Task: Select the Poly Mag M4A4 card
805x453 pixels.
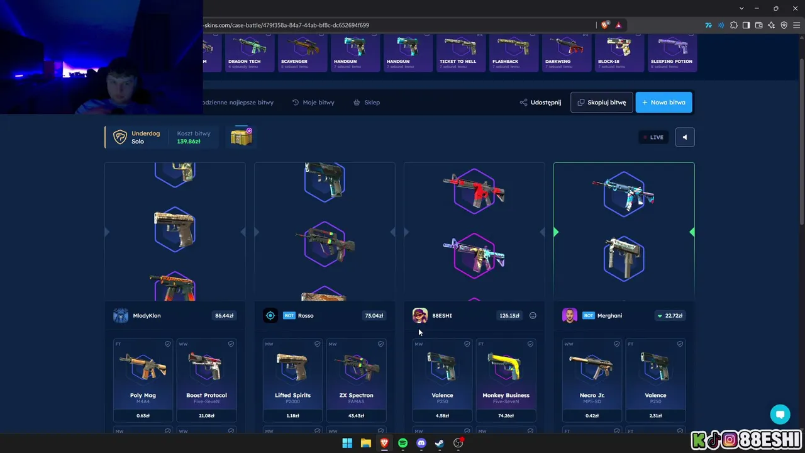Action: click(143, 380)
